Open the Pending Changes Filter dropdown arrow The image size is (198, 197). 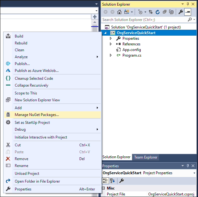click(x=145, y=12)
